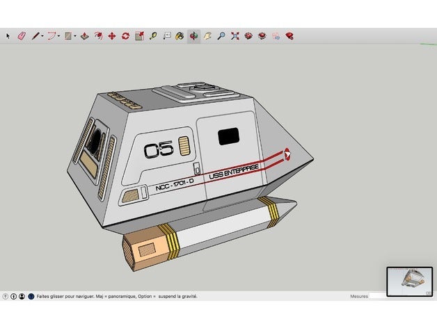
Task: Open the Arc tool dropdown arrow
Action: (59, 36)
